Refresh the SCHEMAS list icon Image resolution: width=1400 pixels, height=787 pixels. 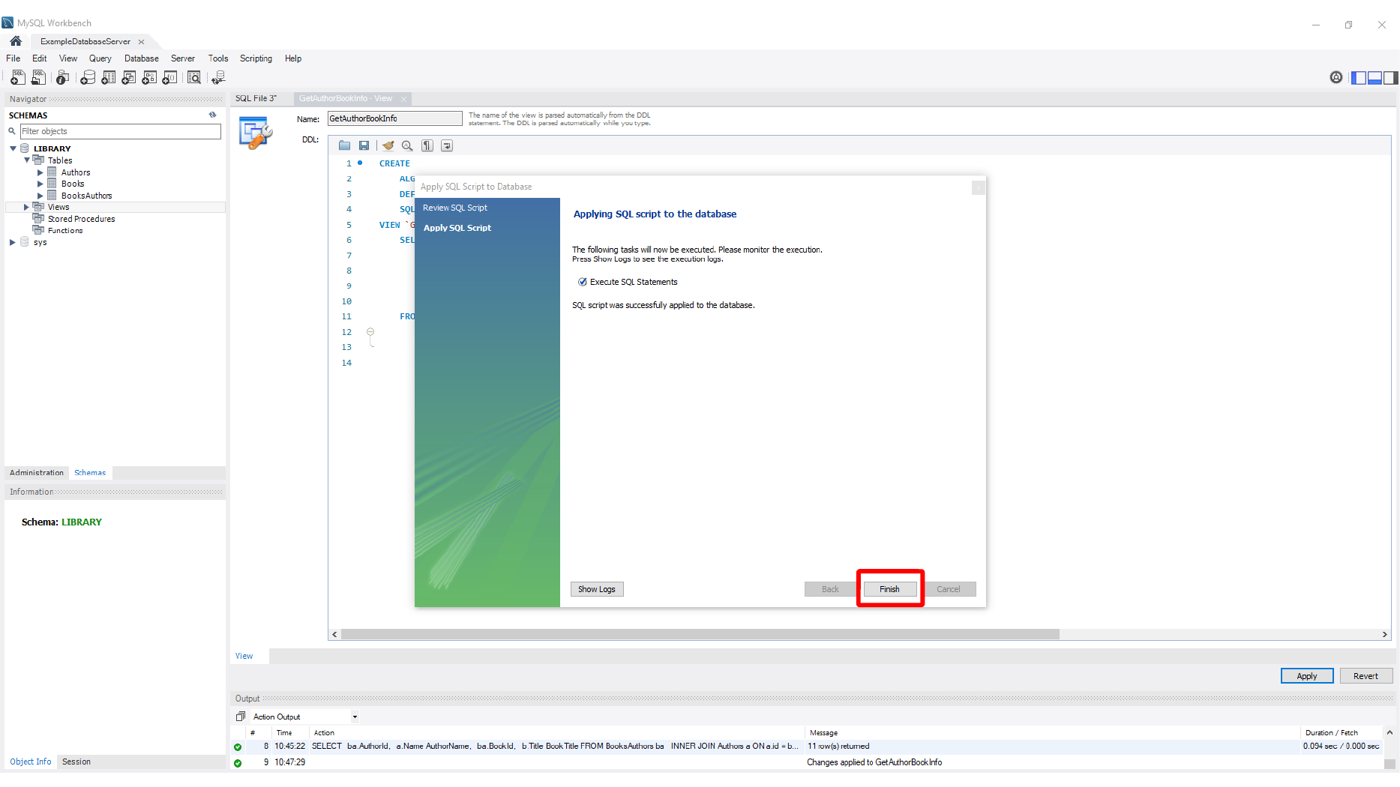tap(213, 115)
